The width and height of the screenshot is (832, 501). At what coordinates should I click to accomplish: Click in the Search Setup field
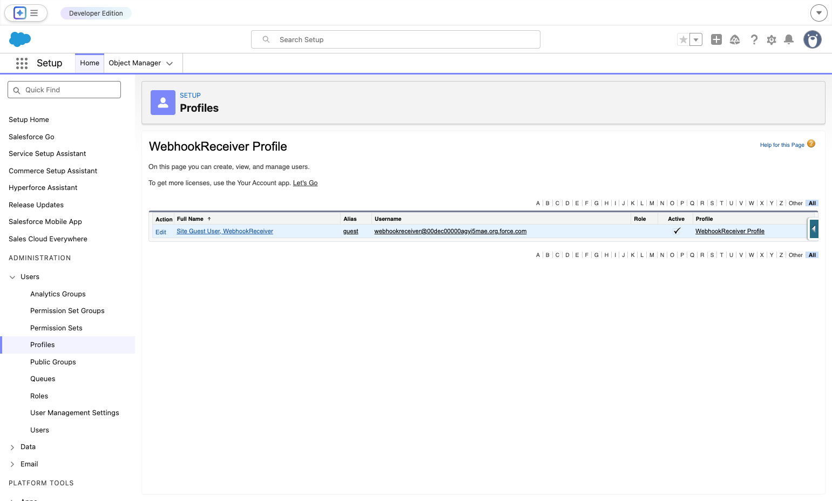(x=396, y=39)
